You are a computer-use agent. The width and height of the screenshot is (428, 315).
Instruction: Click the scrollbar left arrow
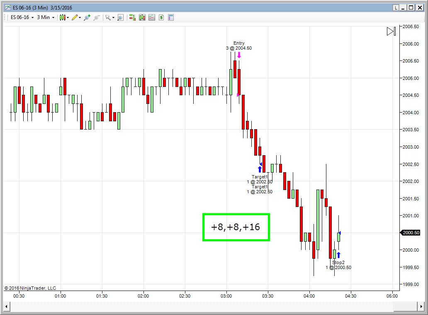point(6,307)
